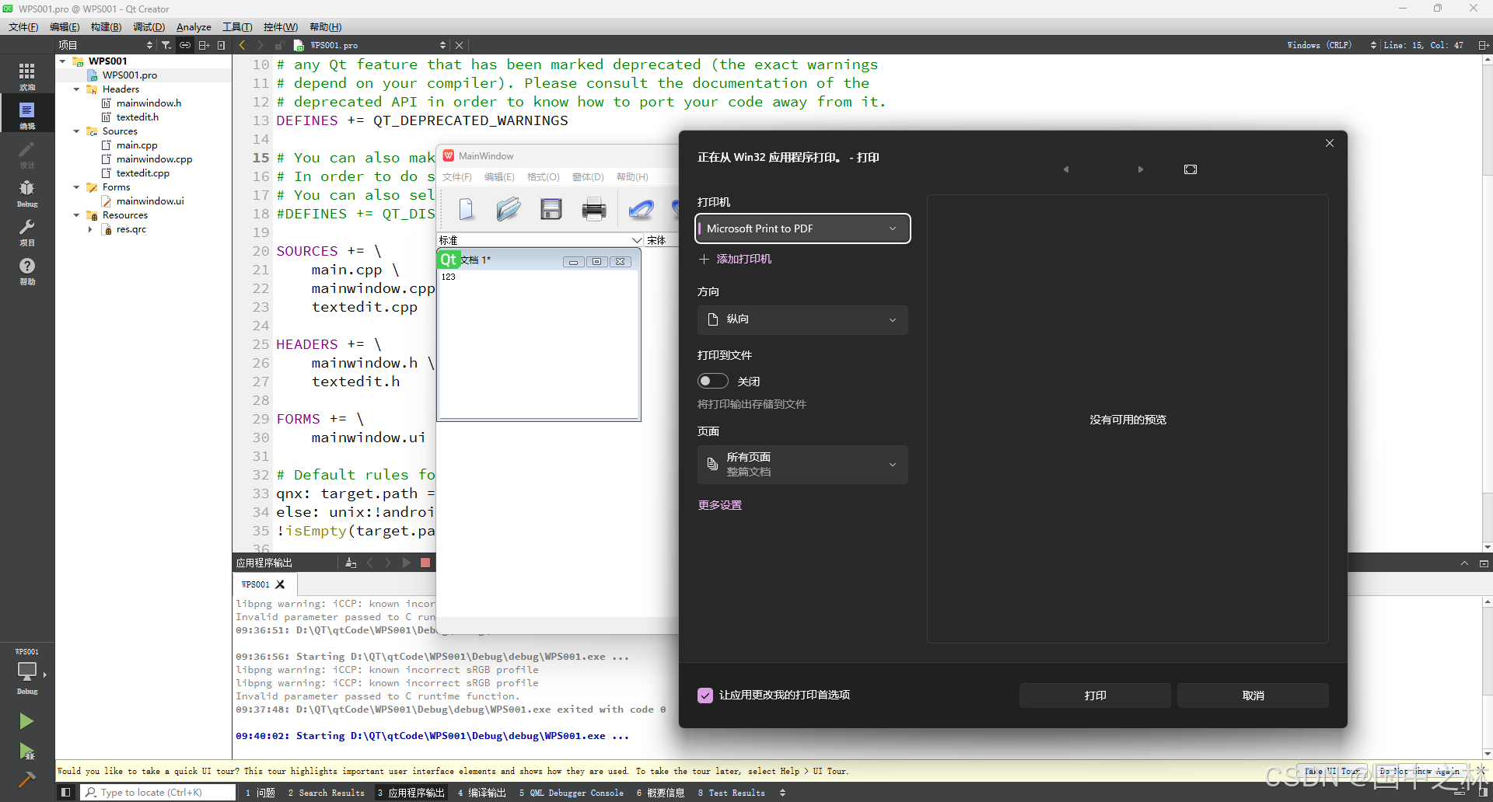This screenshot has width=1493, height=802.
Task: Open Debug mode in the left sidebar
Action: pyautogui.click(x=27, y=193)
